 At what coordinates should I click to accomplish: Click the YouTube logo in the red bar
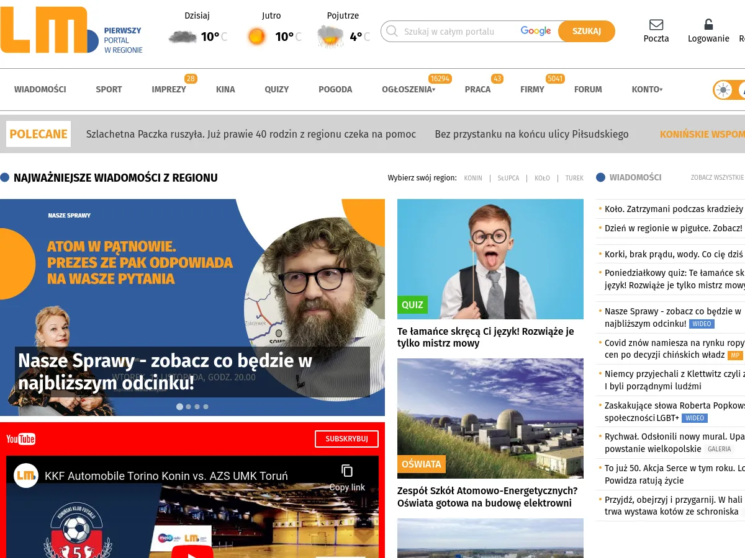(x=20, y=439)
